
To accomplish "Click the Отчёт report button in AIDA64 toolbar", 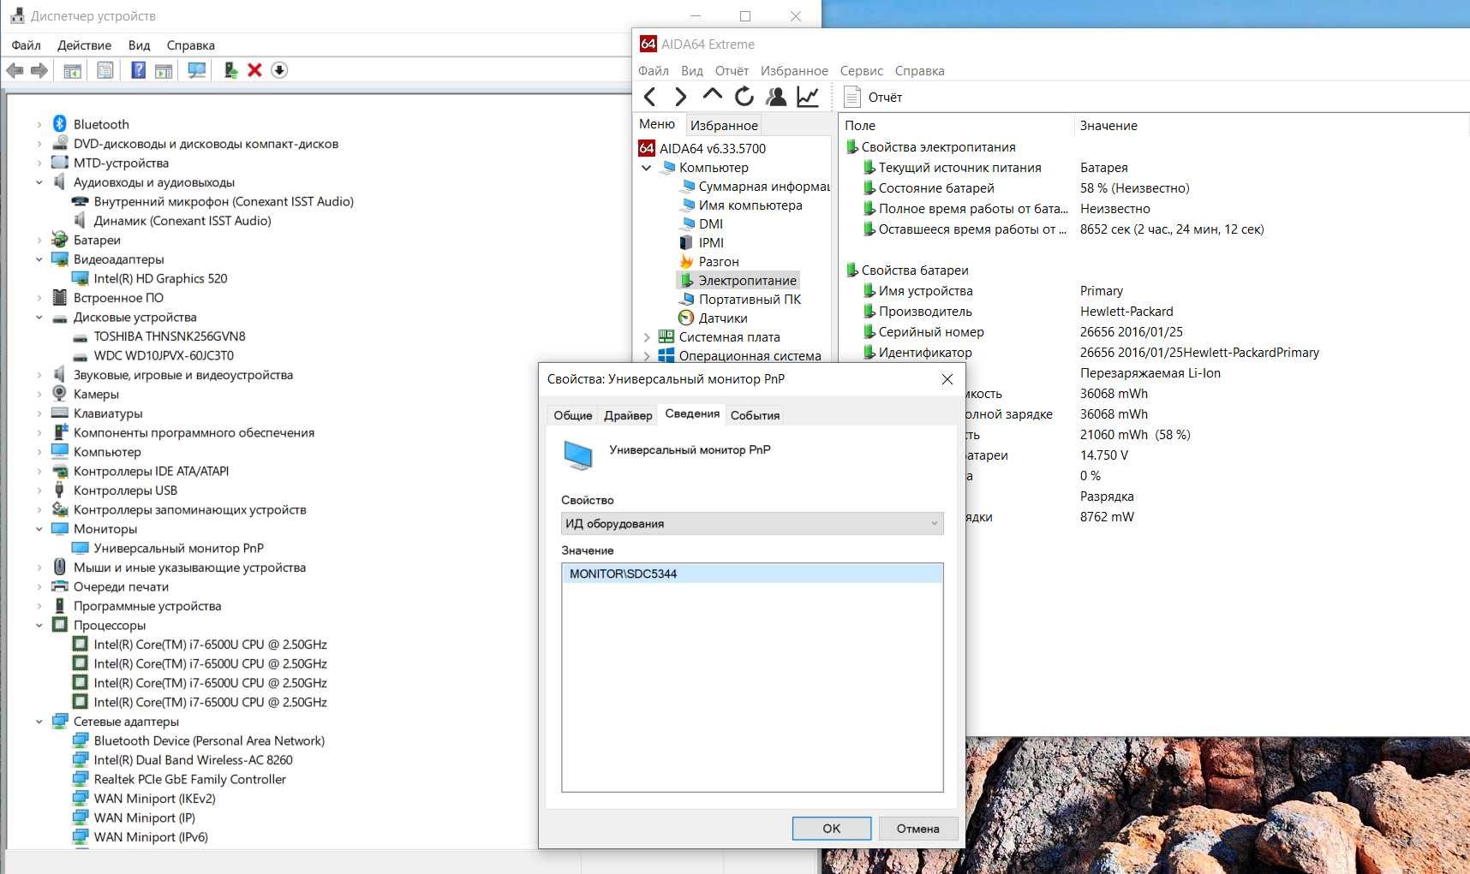I will (x=873, y=97).
